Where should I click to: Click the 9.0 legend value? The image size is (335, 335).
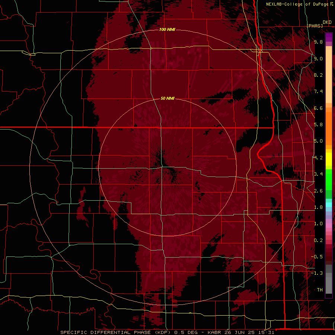318,58
